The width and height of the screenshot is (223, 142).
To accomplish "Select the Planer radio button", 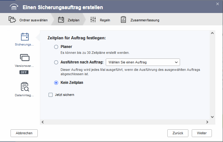I will tap(56, 47).
